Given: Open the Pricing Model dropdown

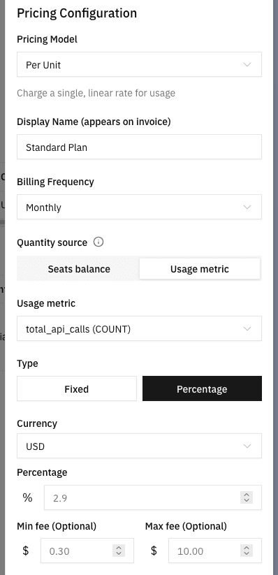Looking at the screenshot, I should (x=140, y=64).
